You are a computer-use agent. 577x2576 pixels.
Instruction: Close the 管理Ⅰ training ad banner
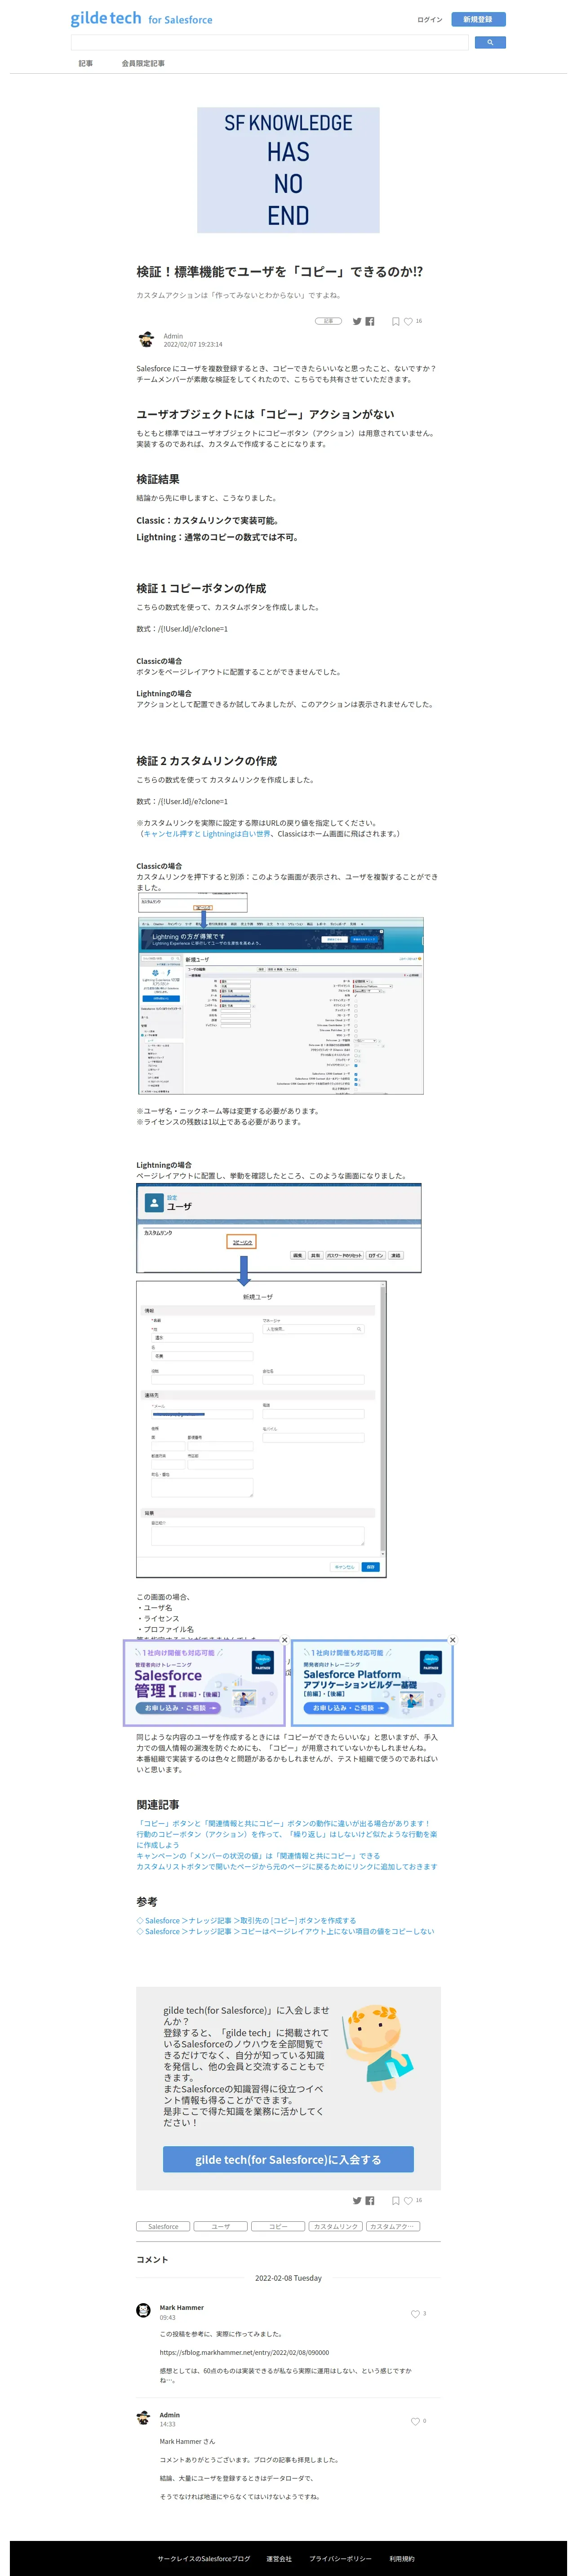click(284, 1640)
